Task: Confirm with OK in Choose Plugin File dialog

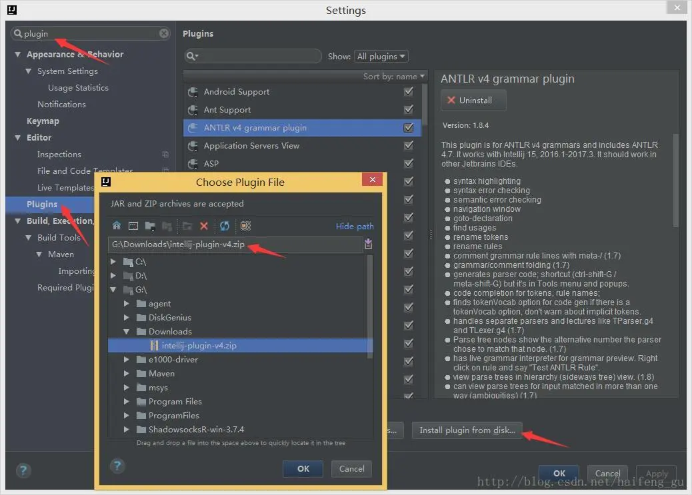Action: coord(303,468)
